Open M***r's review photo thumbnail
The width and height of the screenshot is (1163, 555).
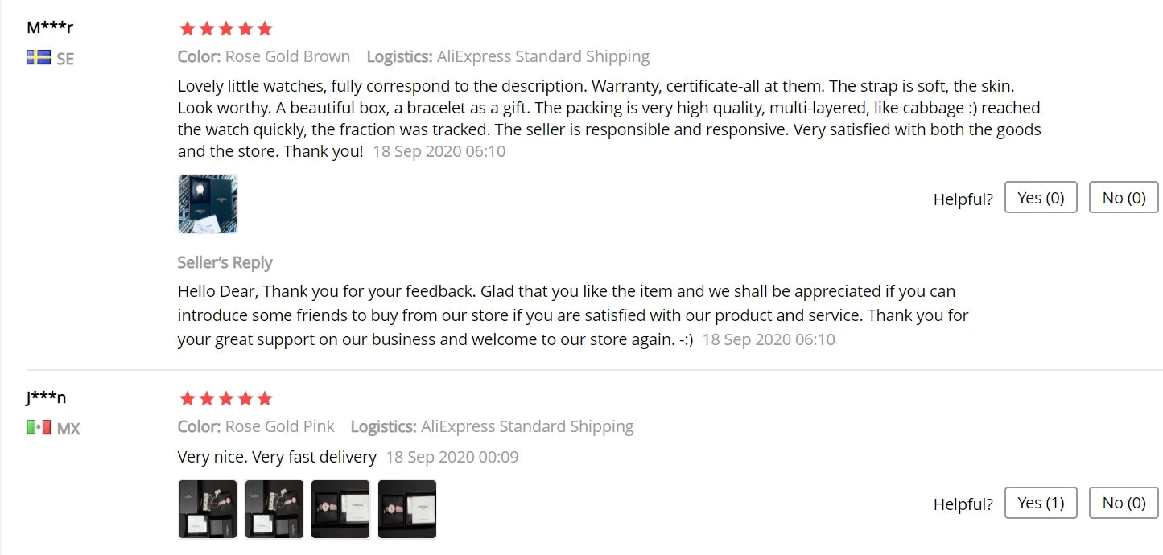tap(208, 204)
